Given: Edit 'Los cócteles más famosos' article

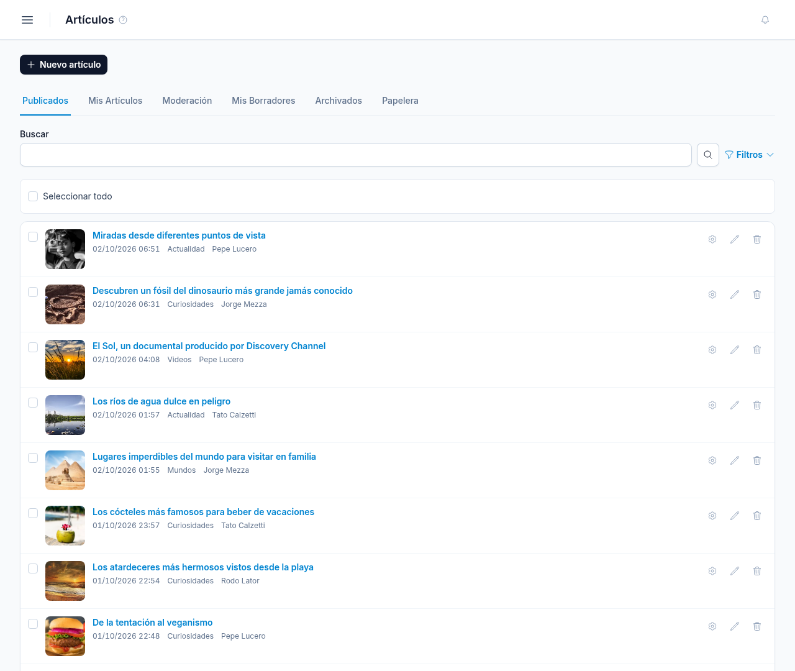Looking at the screenshot, I should click(735, 516).
